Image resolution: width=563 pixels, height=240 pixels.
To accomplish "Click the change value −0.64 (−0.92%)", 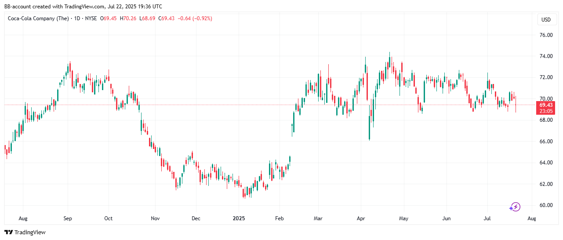I will point(195,18).
